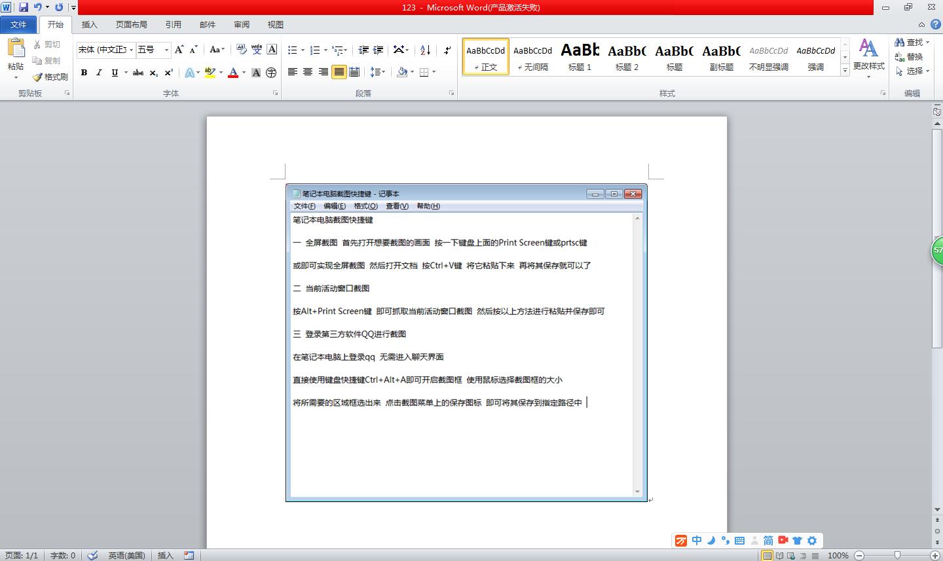Click the proofing check icon in status bar
Viewport: 943px width, 561px height.
(x=92, y=555)
